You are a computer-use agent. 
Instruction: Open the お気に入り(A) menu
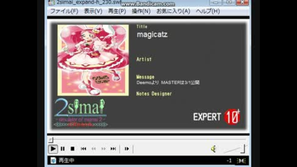coord(173,11)
